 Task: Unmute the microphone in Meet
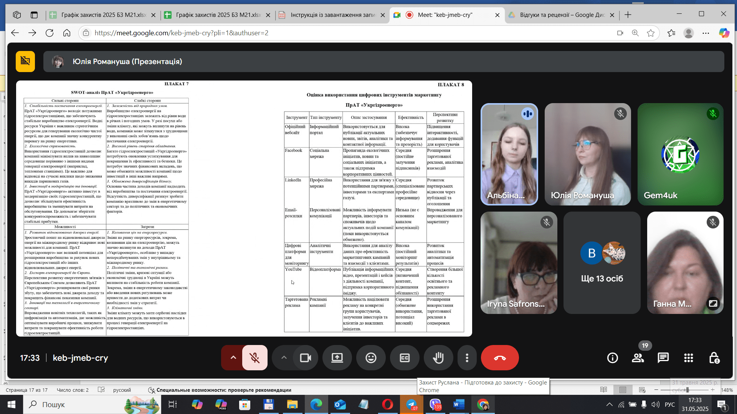point(254,358)
